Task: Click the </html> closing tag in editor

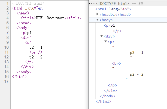Action: 20,77
